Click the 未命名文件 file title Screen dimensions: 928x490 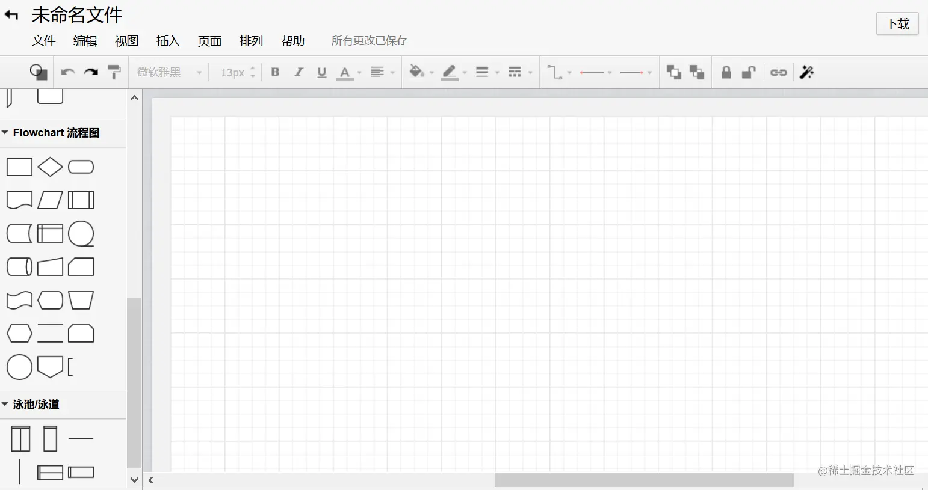click(77, 15)
